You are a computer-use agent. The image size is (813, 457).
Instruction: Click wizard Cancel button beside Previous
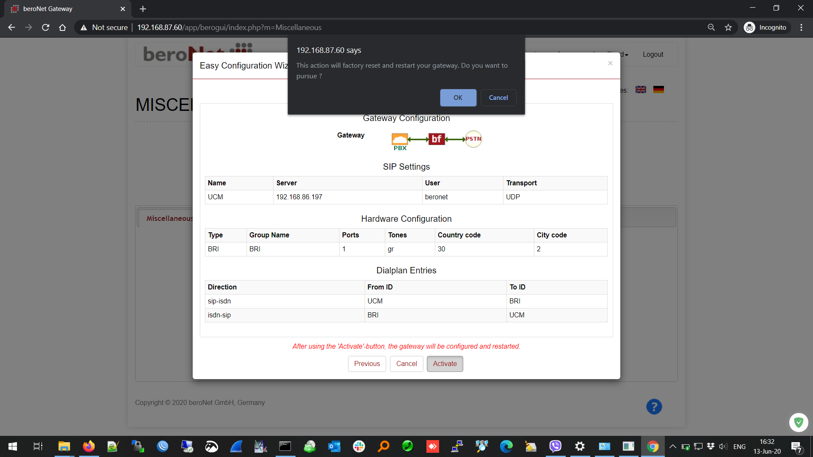[x=406, y=364]
